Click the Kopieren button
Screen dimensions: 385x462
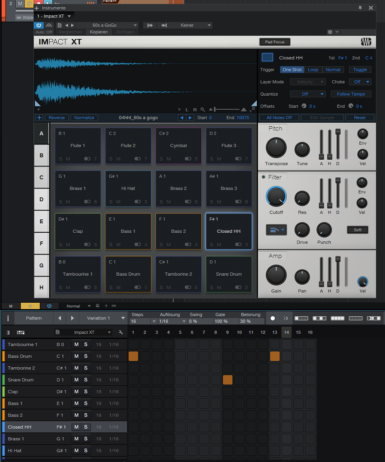[x=99, y=32]
